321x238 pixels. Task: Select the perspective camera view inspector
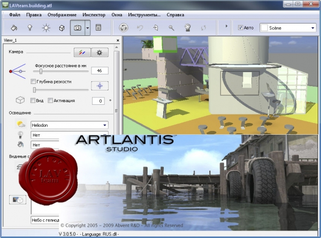(78, 28)
